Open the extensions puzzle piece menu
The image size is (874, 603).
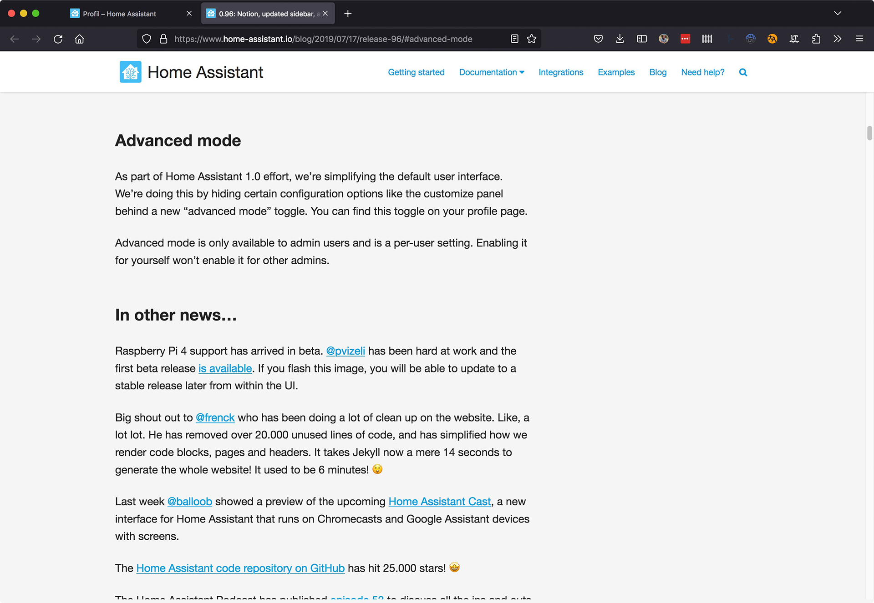[816, 39]
